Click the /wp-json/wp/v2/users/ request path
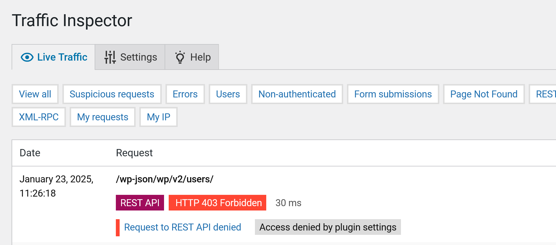556x245 pixels. (165, 179)
